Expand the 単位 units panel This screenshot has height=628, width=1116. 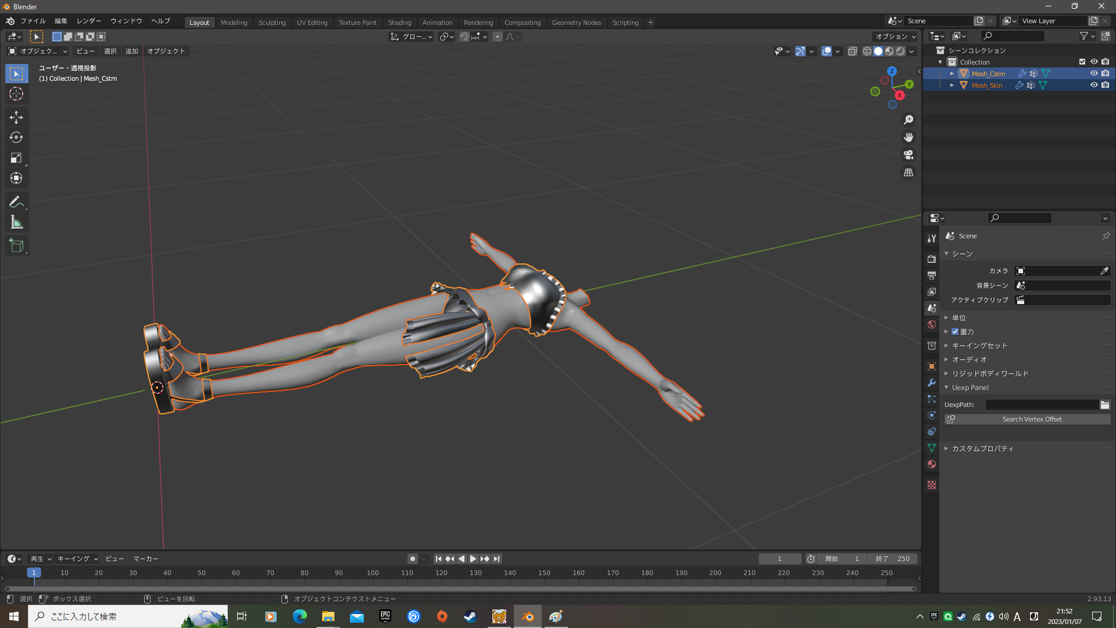(958, 317)
